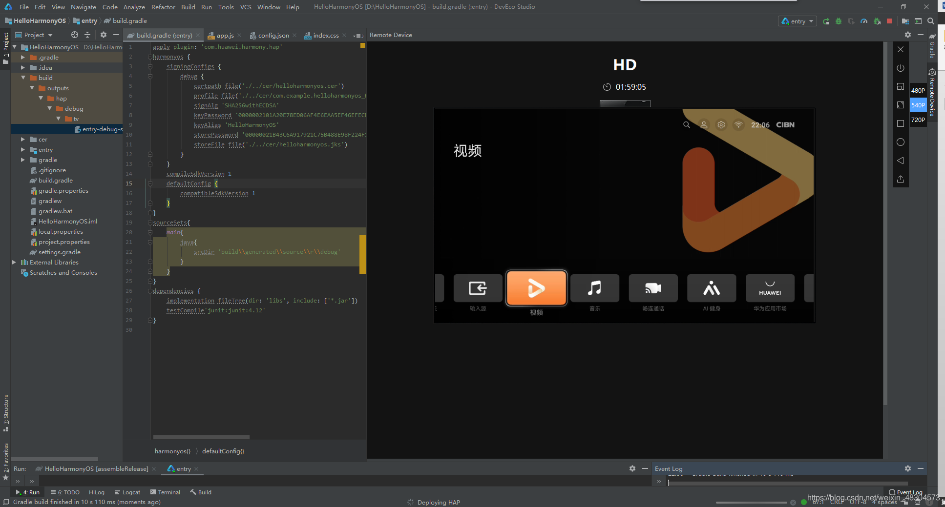
Task: Select 720P resolution option
Action: point(918,120)
